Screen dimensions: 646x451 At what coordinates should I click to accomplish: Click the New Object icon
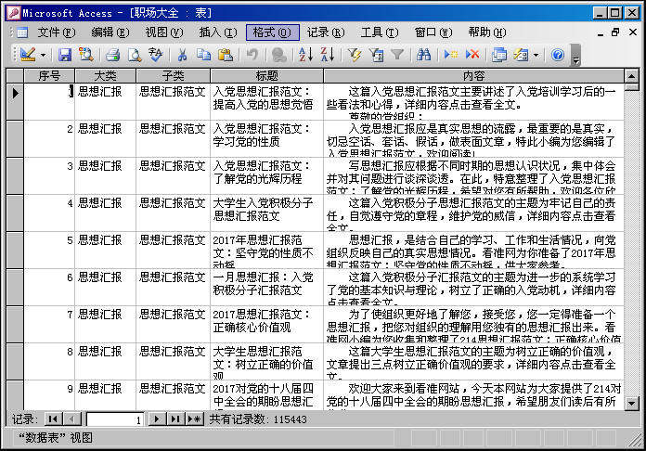pyautogui.click(x=521, y=55)
